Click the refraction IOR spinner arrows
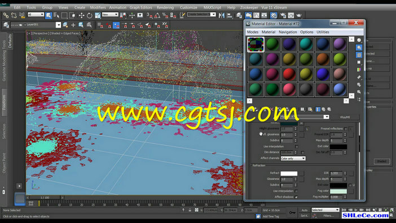 [345, 173]
